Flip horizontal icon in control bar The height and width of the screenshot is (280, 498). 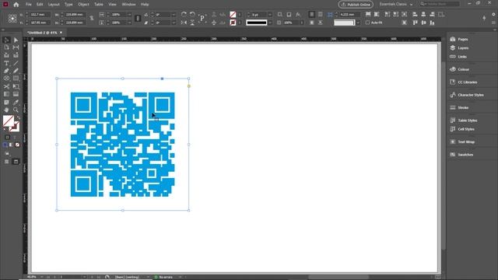[x=184, y=23]
